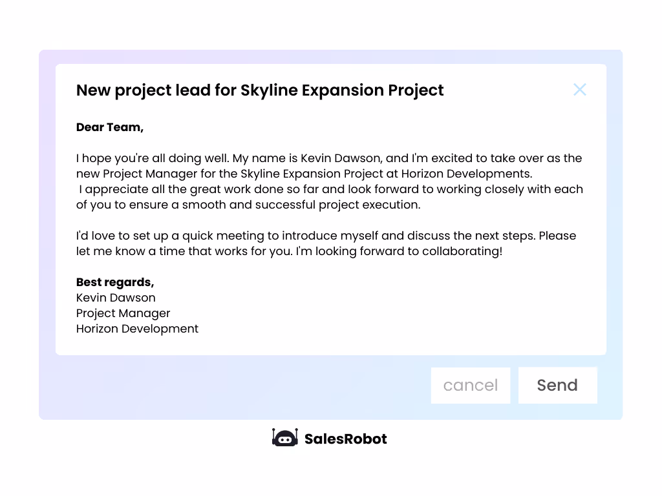
Task: Select the Project Manager signature line
Action: [123, 313]
